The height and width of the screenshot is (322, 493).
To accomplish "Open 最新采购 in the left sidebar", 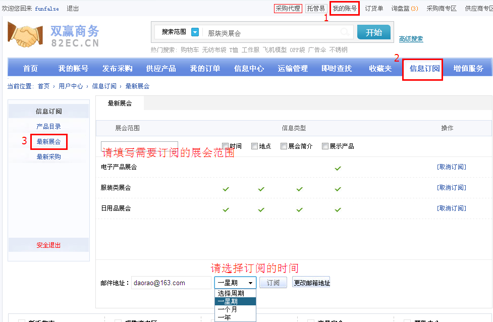I will point(48,157).
